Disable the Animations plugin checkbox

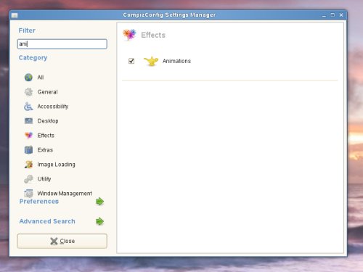point(131,61)
